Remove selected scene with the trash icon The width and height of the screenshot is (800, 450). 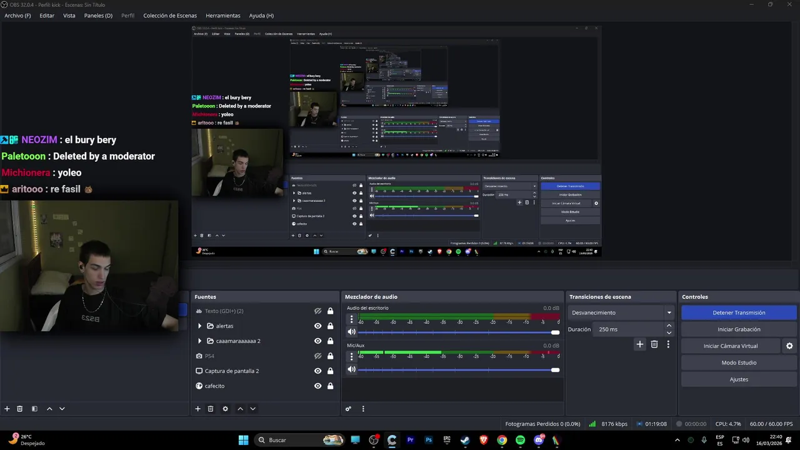click(19, 409)
